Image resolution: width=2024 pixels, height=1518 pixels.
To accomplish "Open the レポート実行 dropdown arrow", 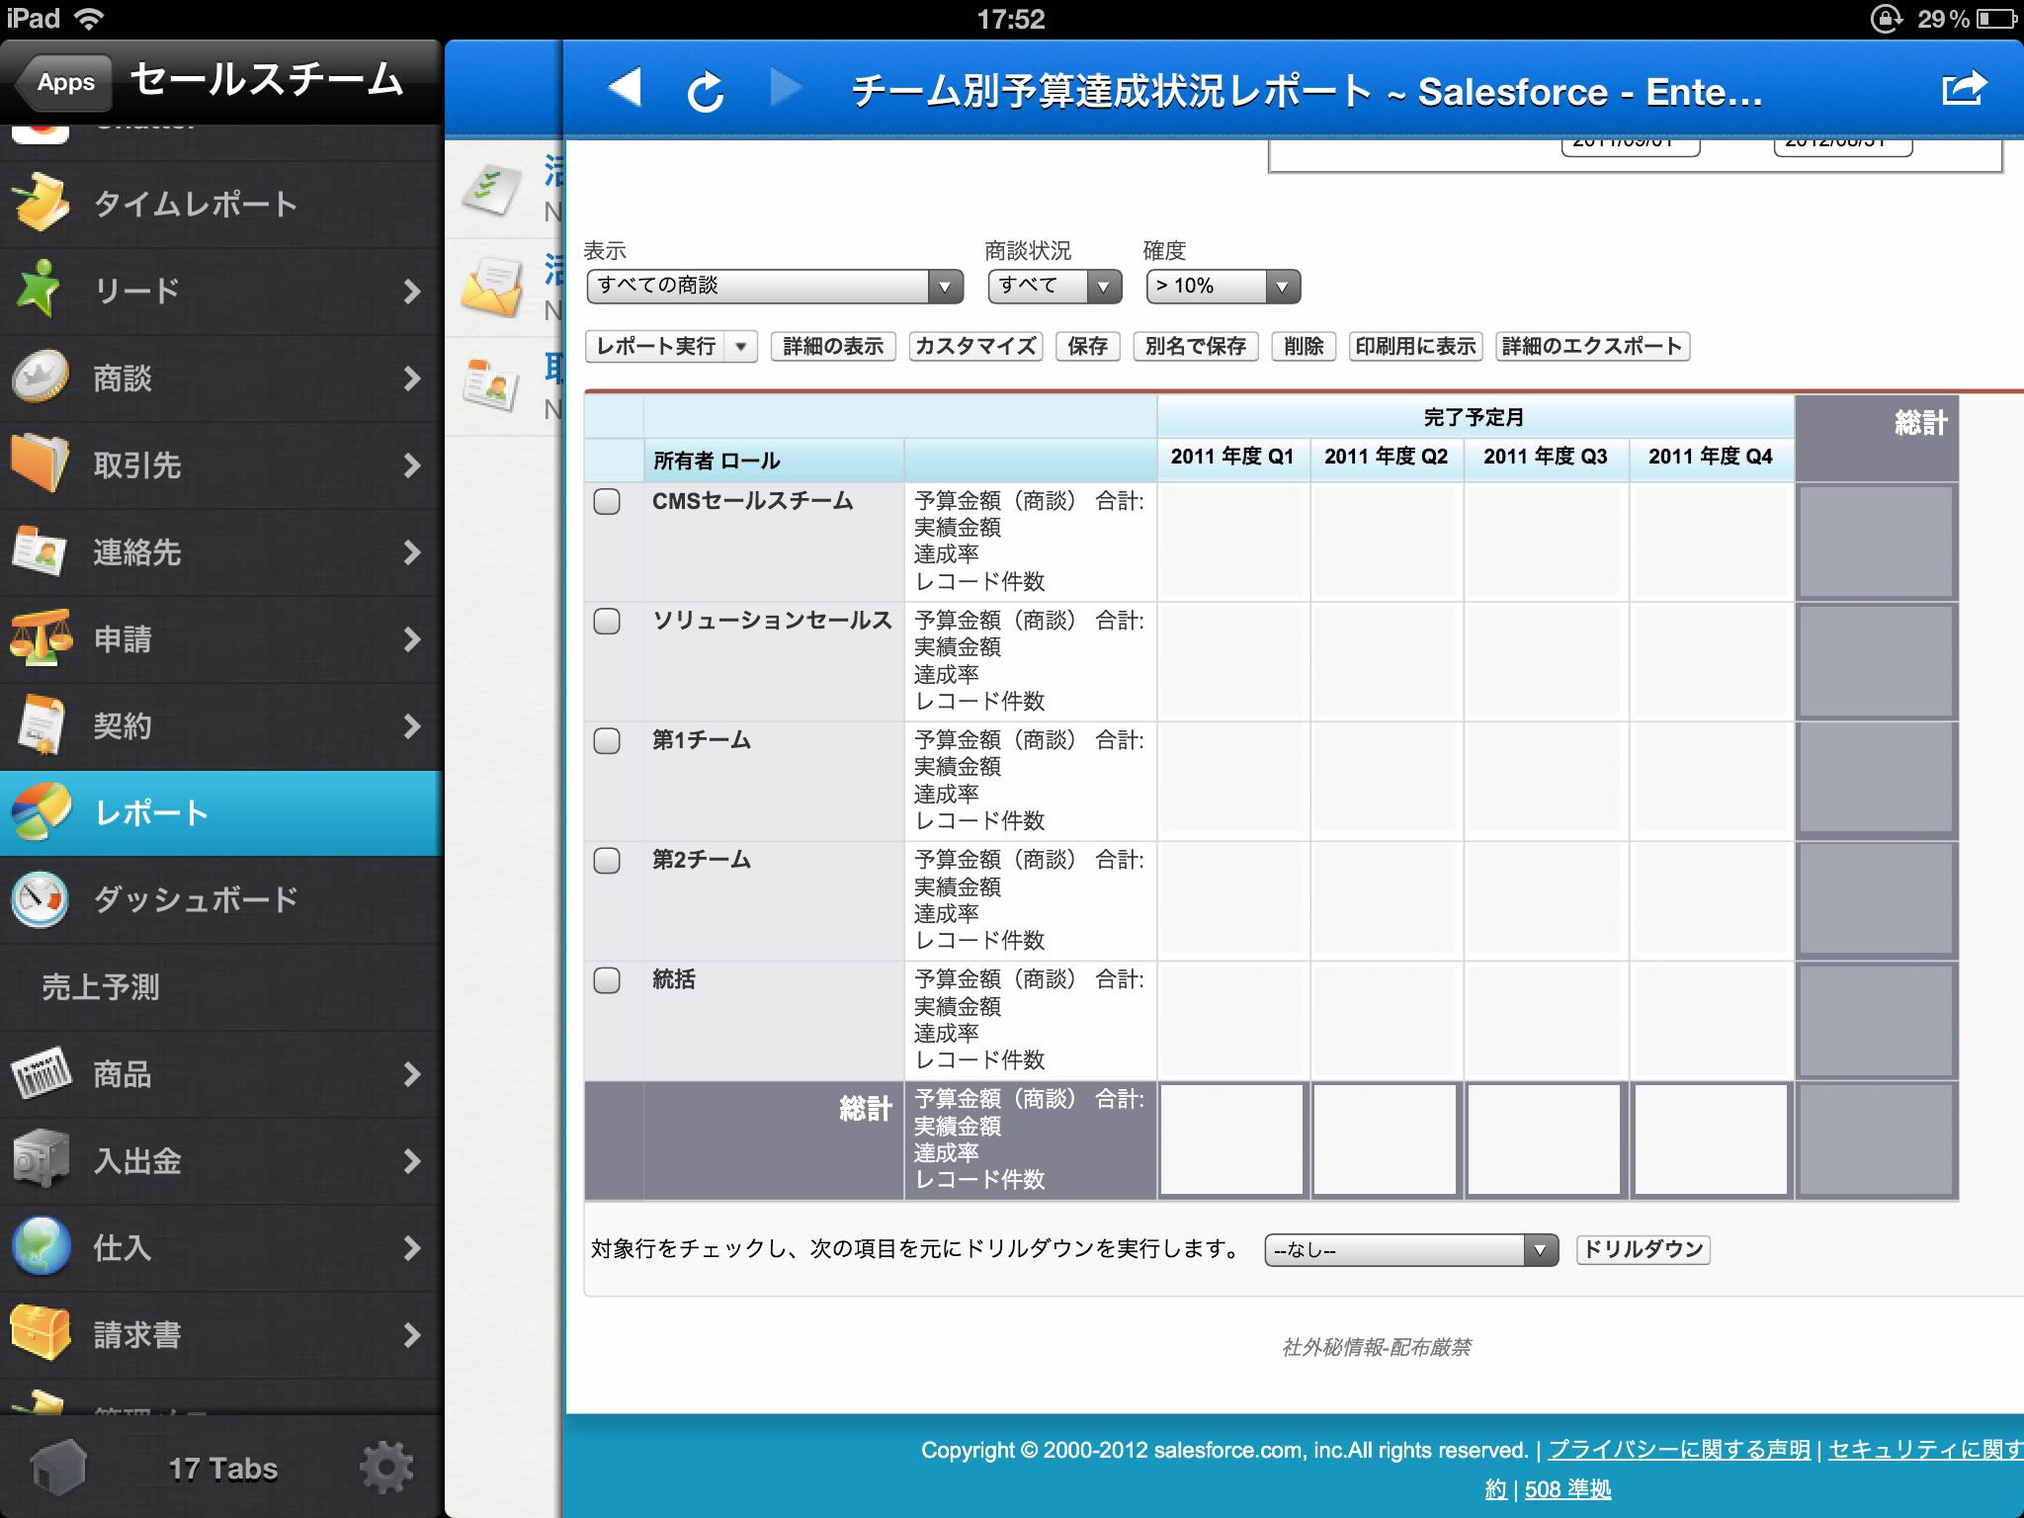I will [740, 346].
